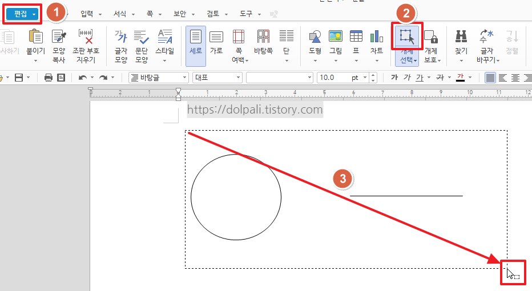Click the 붙이기 paste clipboard icon
This screenshot has height=291, width=532.
pos(35,37)
